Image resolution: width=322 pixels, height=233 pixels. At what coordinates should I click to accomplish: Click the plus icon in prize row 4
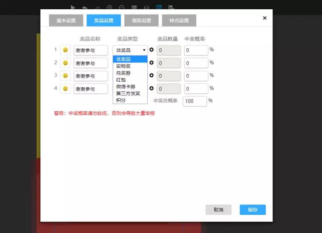152,88
